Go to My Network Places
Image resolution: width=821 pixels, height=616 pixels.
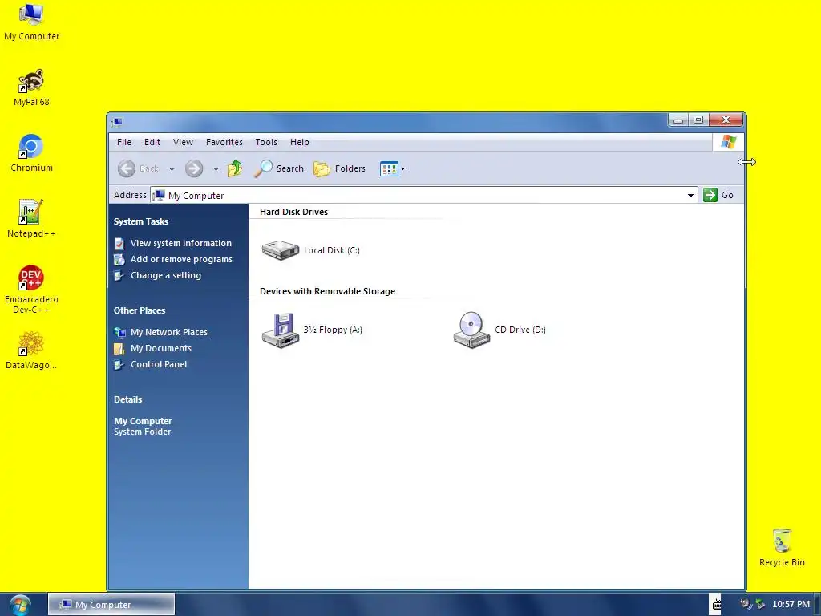tap(161, 332)
